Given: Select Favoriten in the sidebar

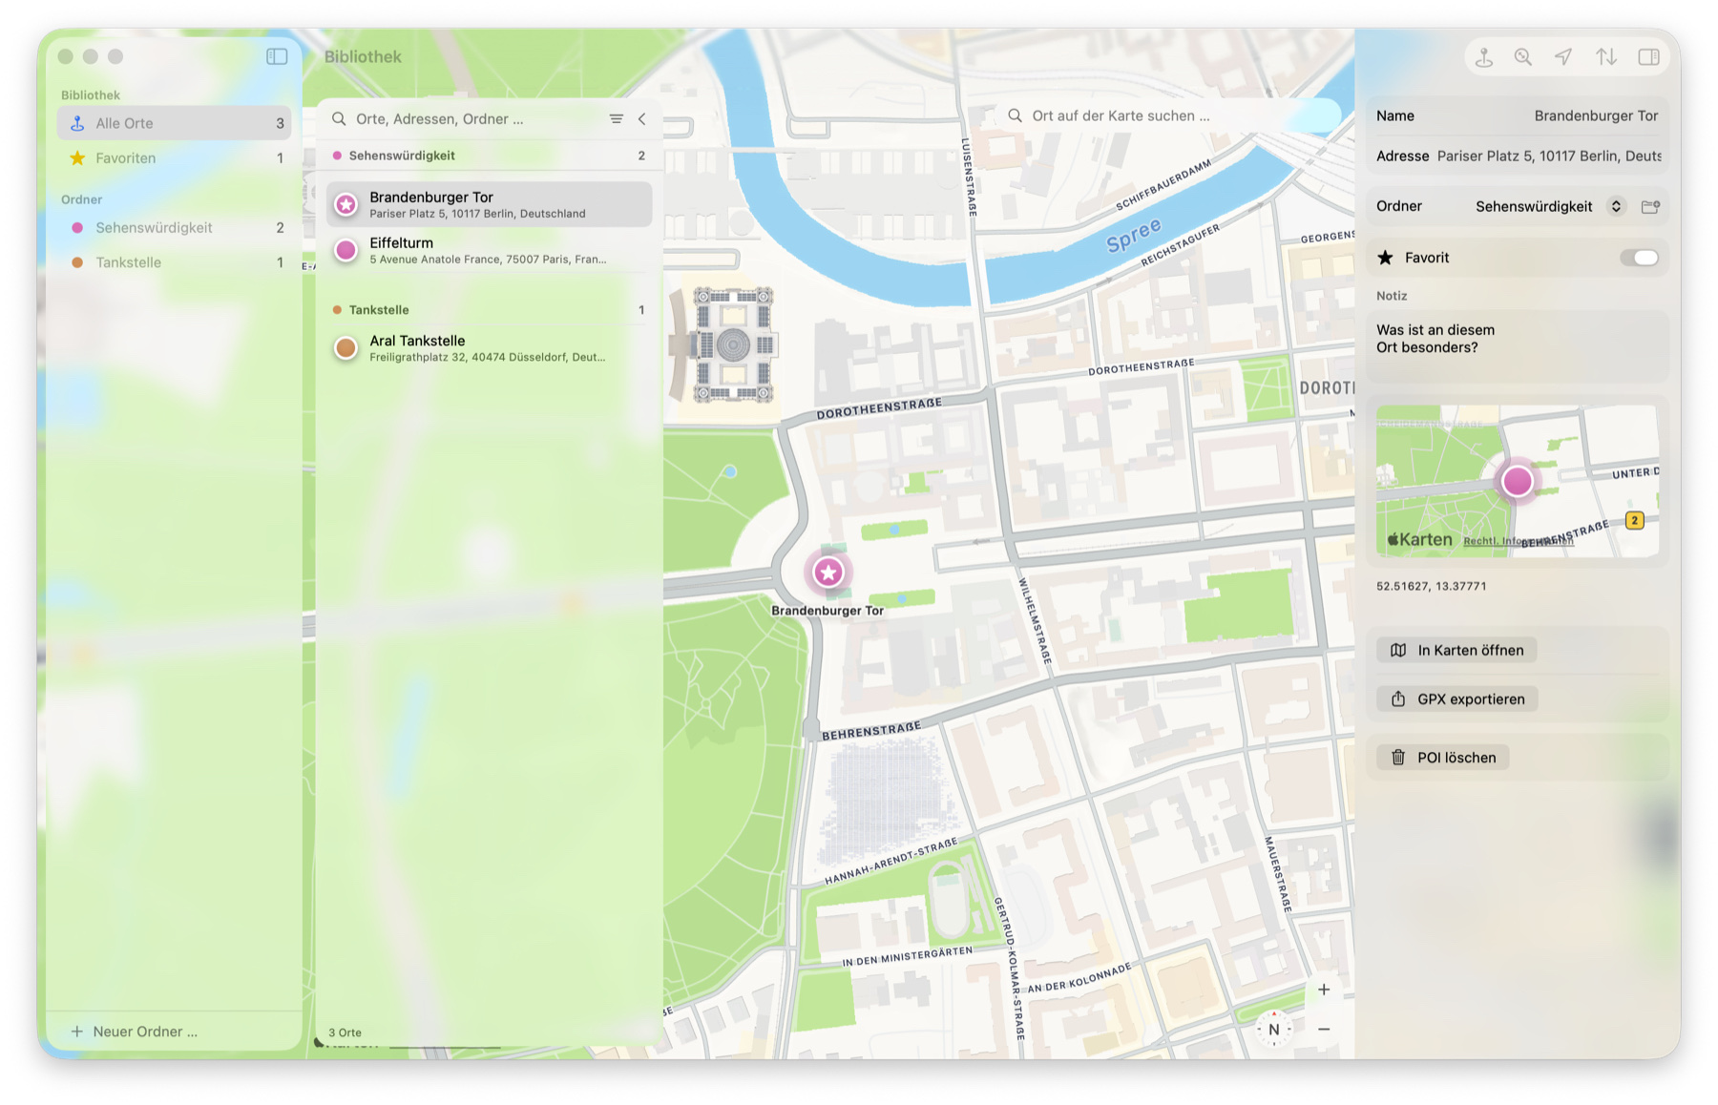Looking at the screenshot, I should tap(175, 158).
